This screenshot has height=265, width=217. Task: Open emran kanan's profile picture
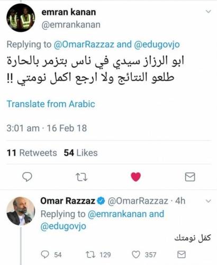(21, 17)
